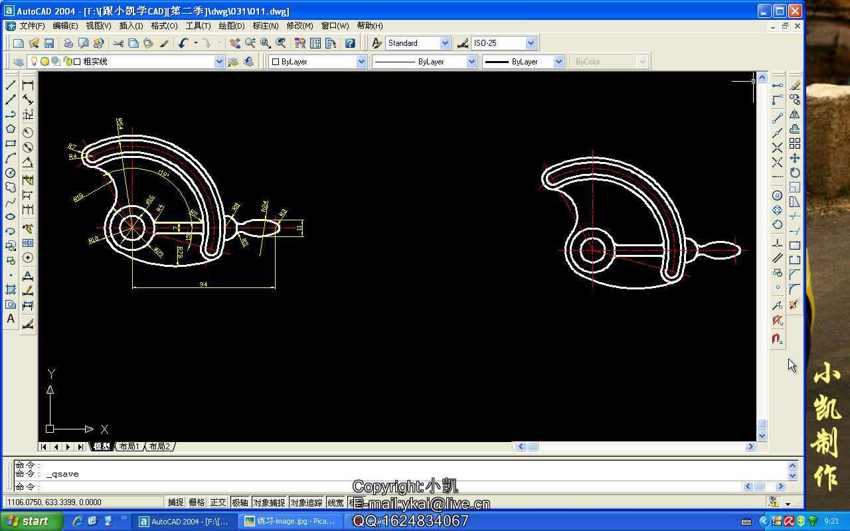Toggle 捕捉 snap mode in status bar
The image size is (850, 531).
(175, 502)
